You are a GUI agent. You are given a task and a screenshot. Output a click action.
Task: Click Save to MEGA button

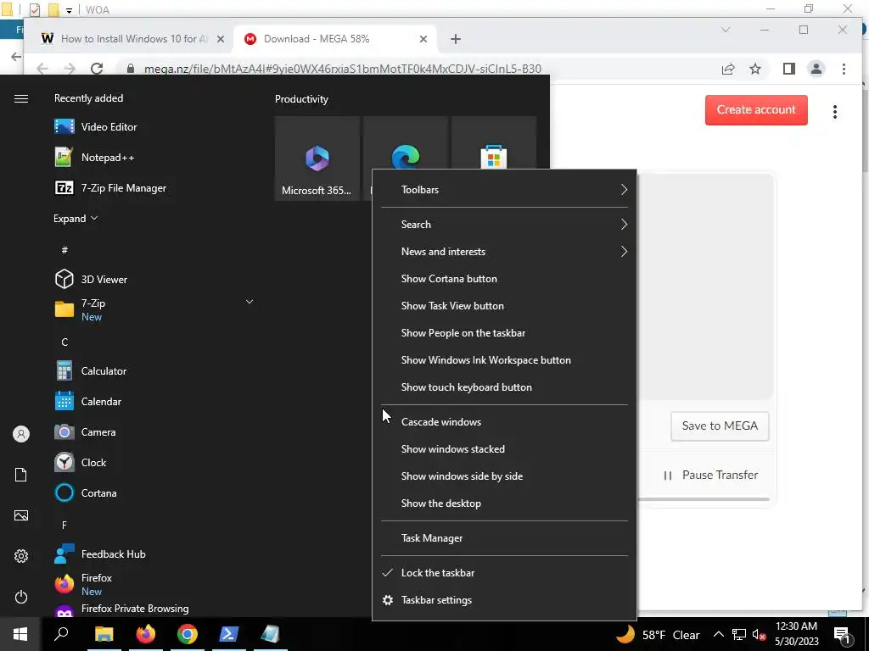click(720, 426)
